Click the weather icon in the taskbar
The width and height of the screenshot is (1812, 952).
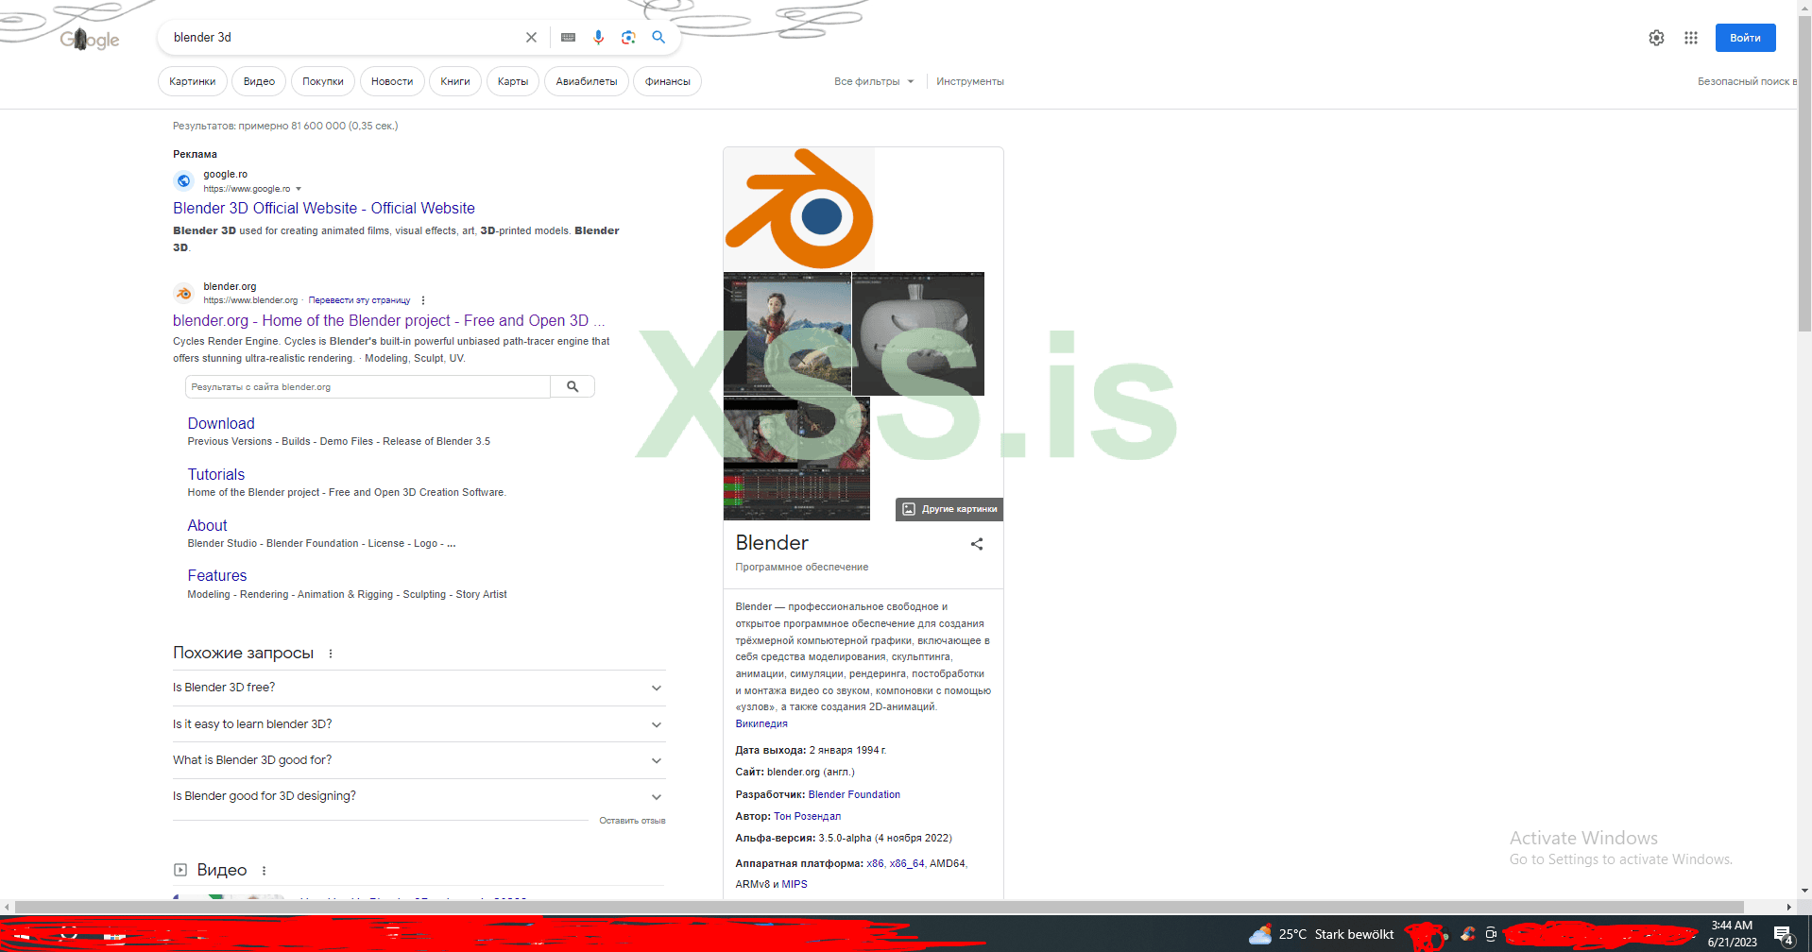(1260, 934)
